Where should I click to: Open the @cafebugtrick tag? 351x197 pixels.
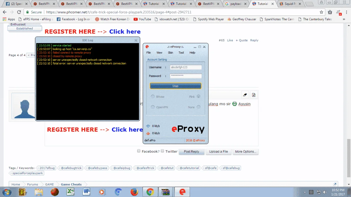pos(70,168)
